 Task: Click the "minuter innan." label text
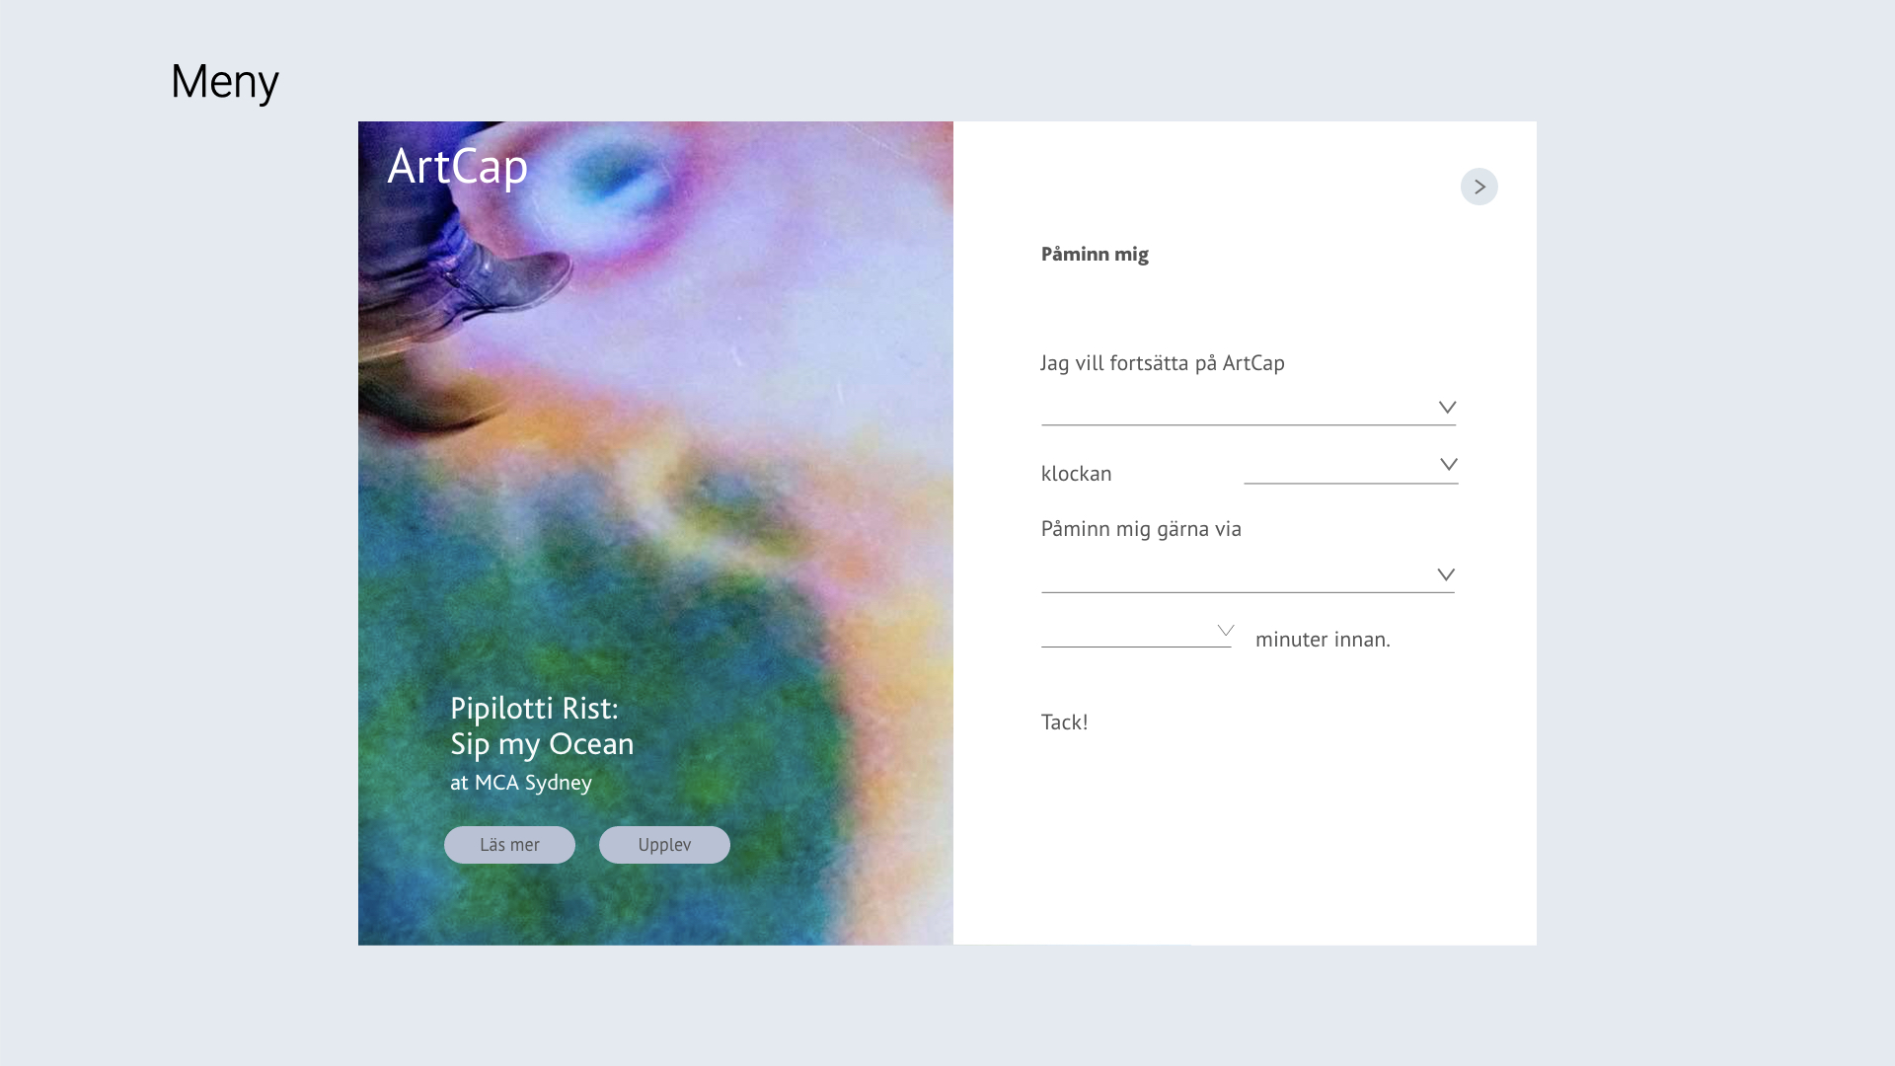[x=1323, y=640]
